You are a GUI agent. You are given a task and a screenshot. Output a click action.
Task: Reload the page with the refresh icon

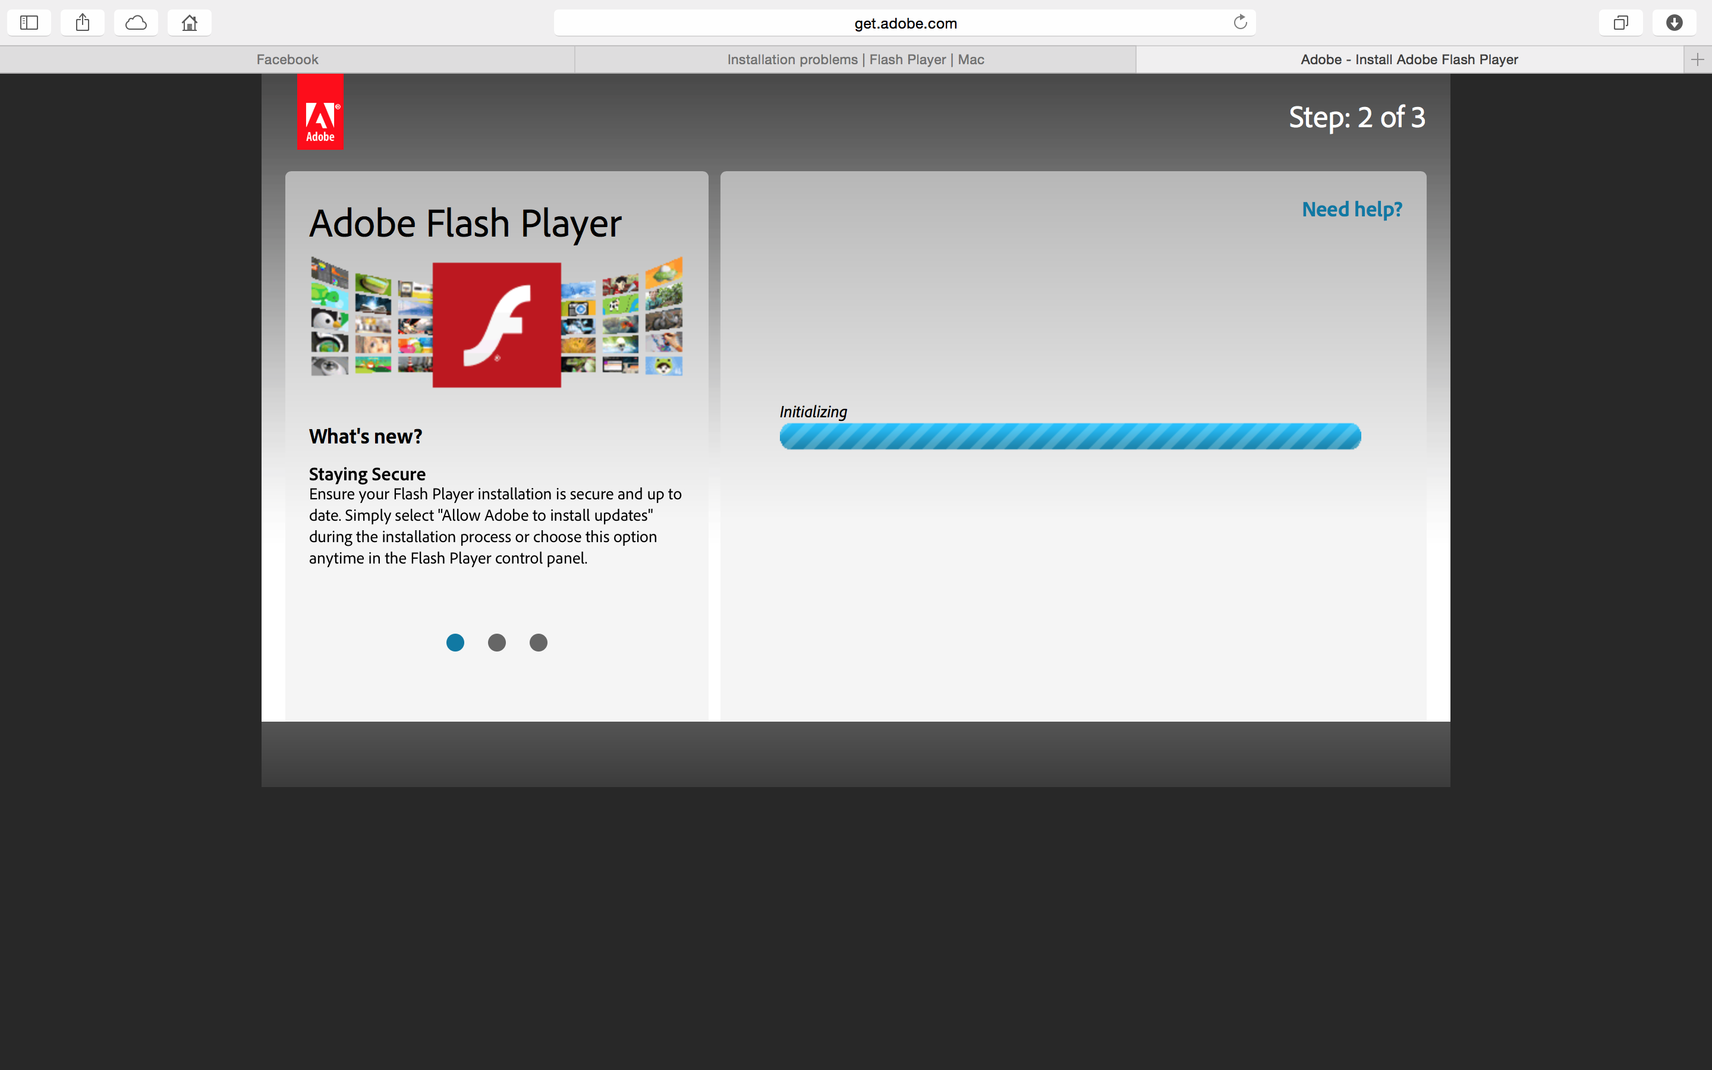[1240, 23]
